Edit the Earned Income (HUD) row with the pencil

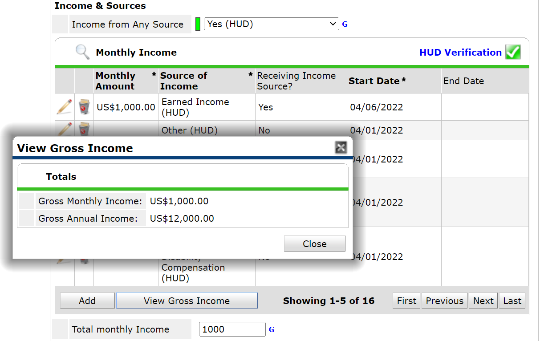(65, 107)
